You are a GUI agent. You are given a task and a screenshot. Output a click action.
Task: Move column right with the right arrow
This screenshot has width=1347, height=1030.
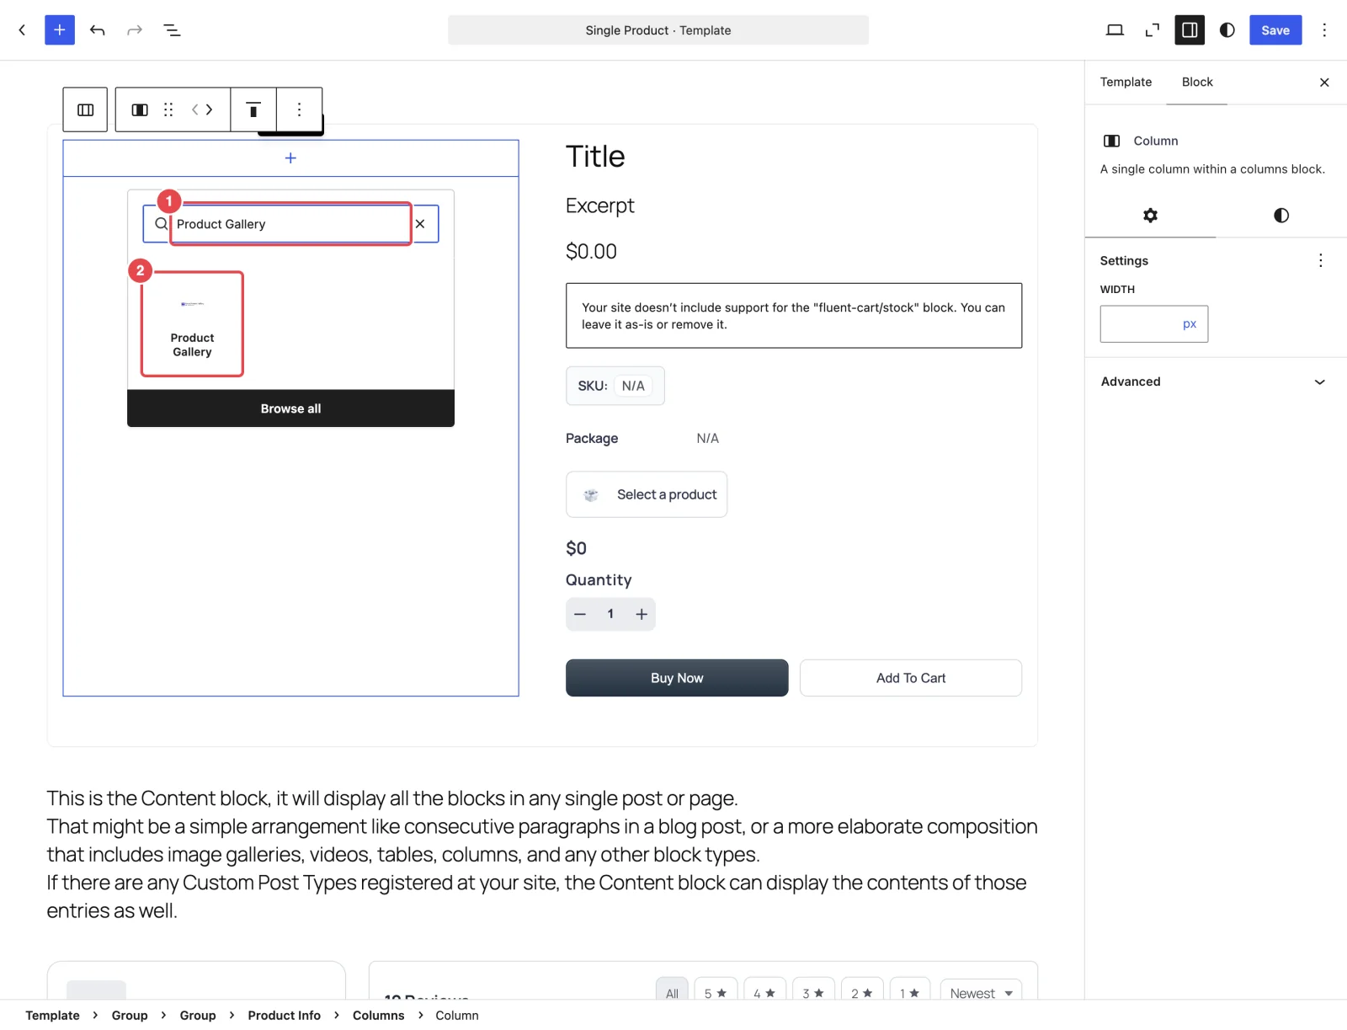click(209, 109)
